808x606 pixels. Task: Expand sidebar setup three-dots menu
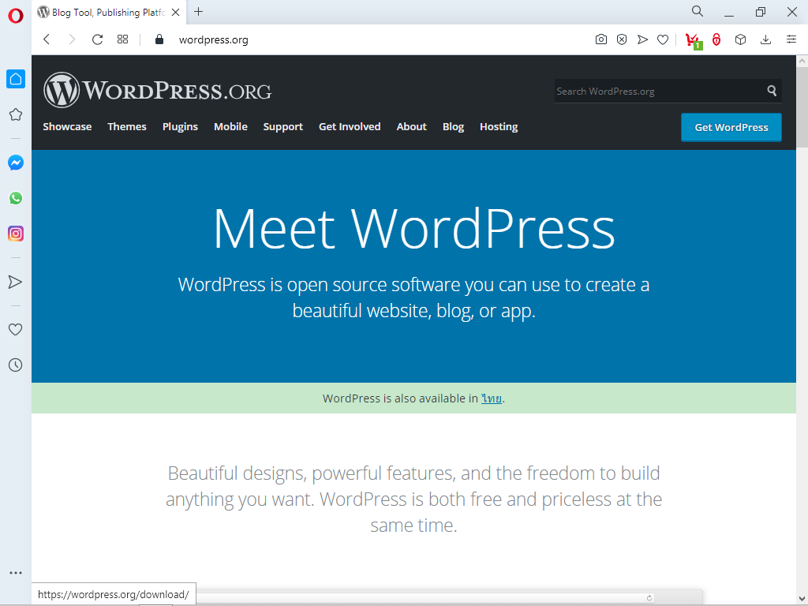[x=15, y=573]
